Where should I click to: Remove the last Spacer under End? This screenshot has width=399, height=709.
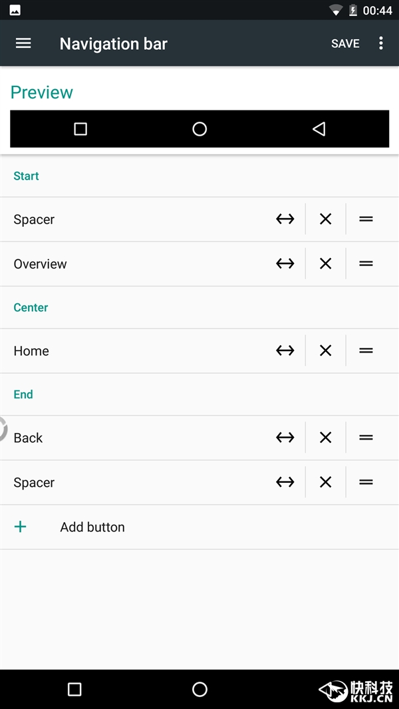coord(325,482)
